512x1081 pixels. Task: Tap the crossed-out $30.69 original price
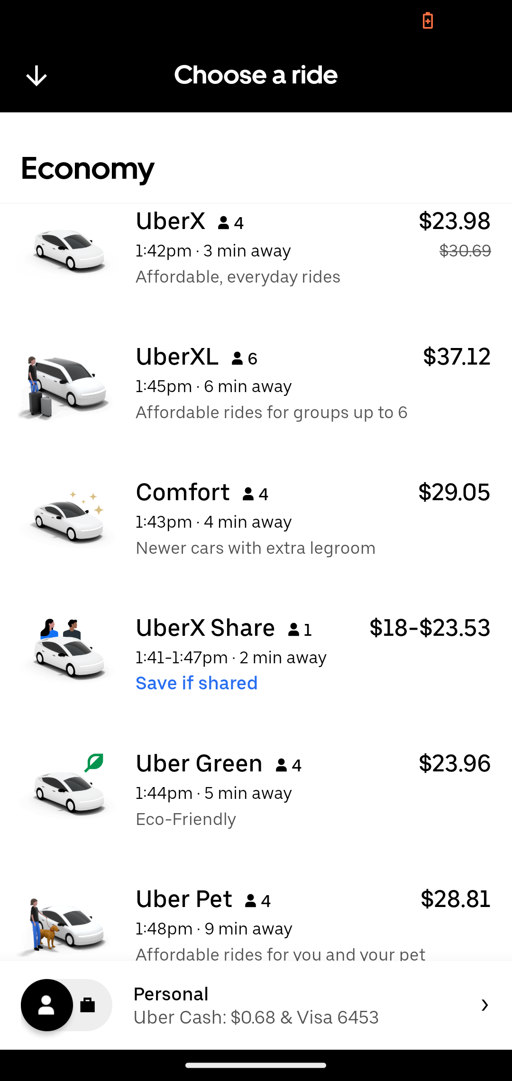click(465, 251)
